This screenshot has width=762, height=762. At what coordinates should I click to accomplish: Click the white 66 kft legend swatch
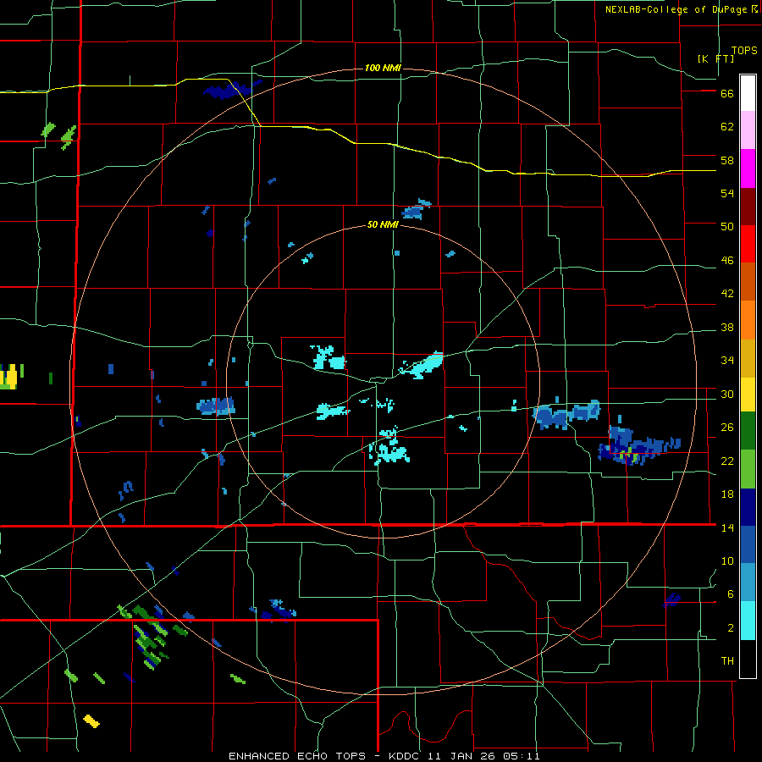pos(748,93)
